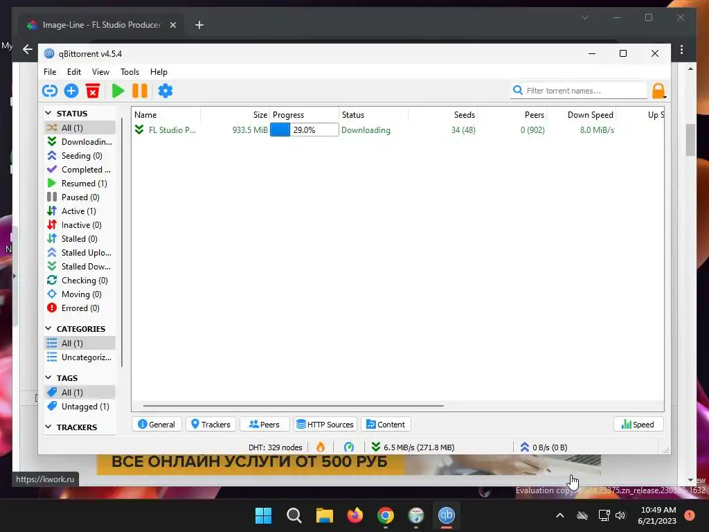Select All (1) under STATUS

click(80, 127)
